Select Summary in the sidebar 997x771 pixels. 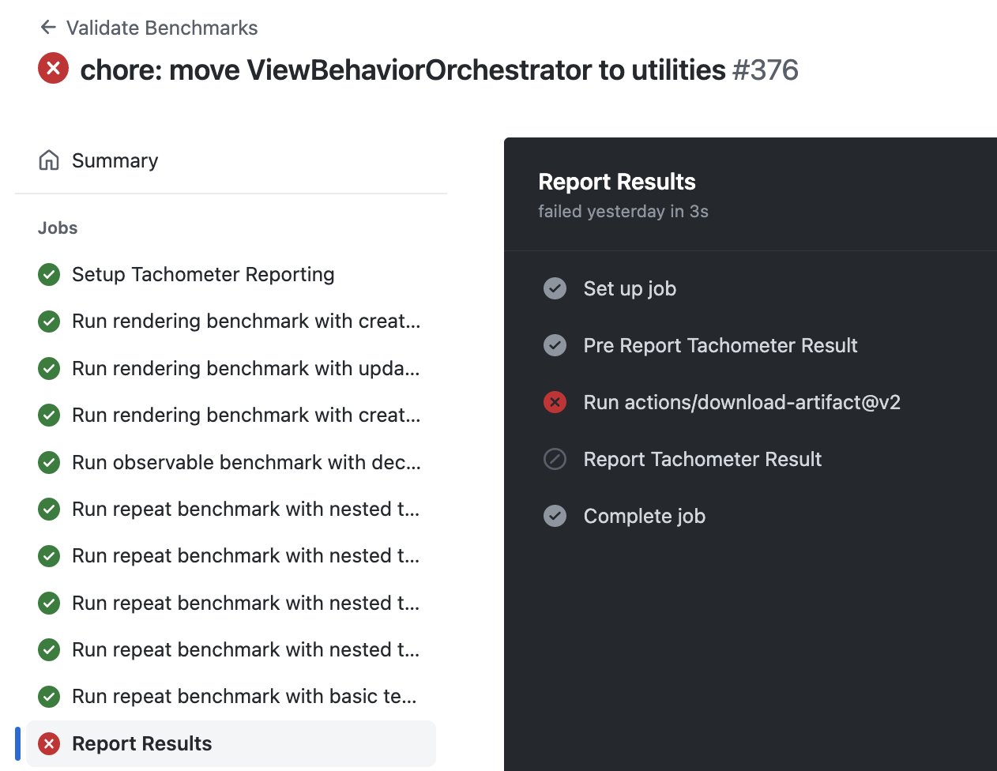pyautogui.click(x=115, y=160)
